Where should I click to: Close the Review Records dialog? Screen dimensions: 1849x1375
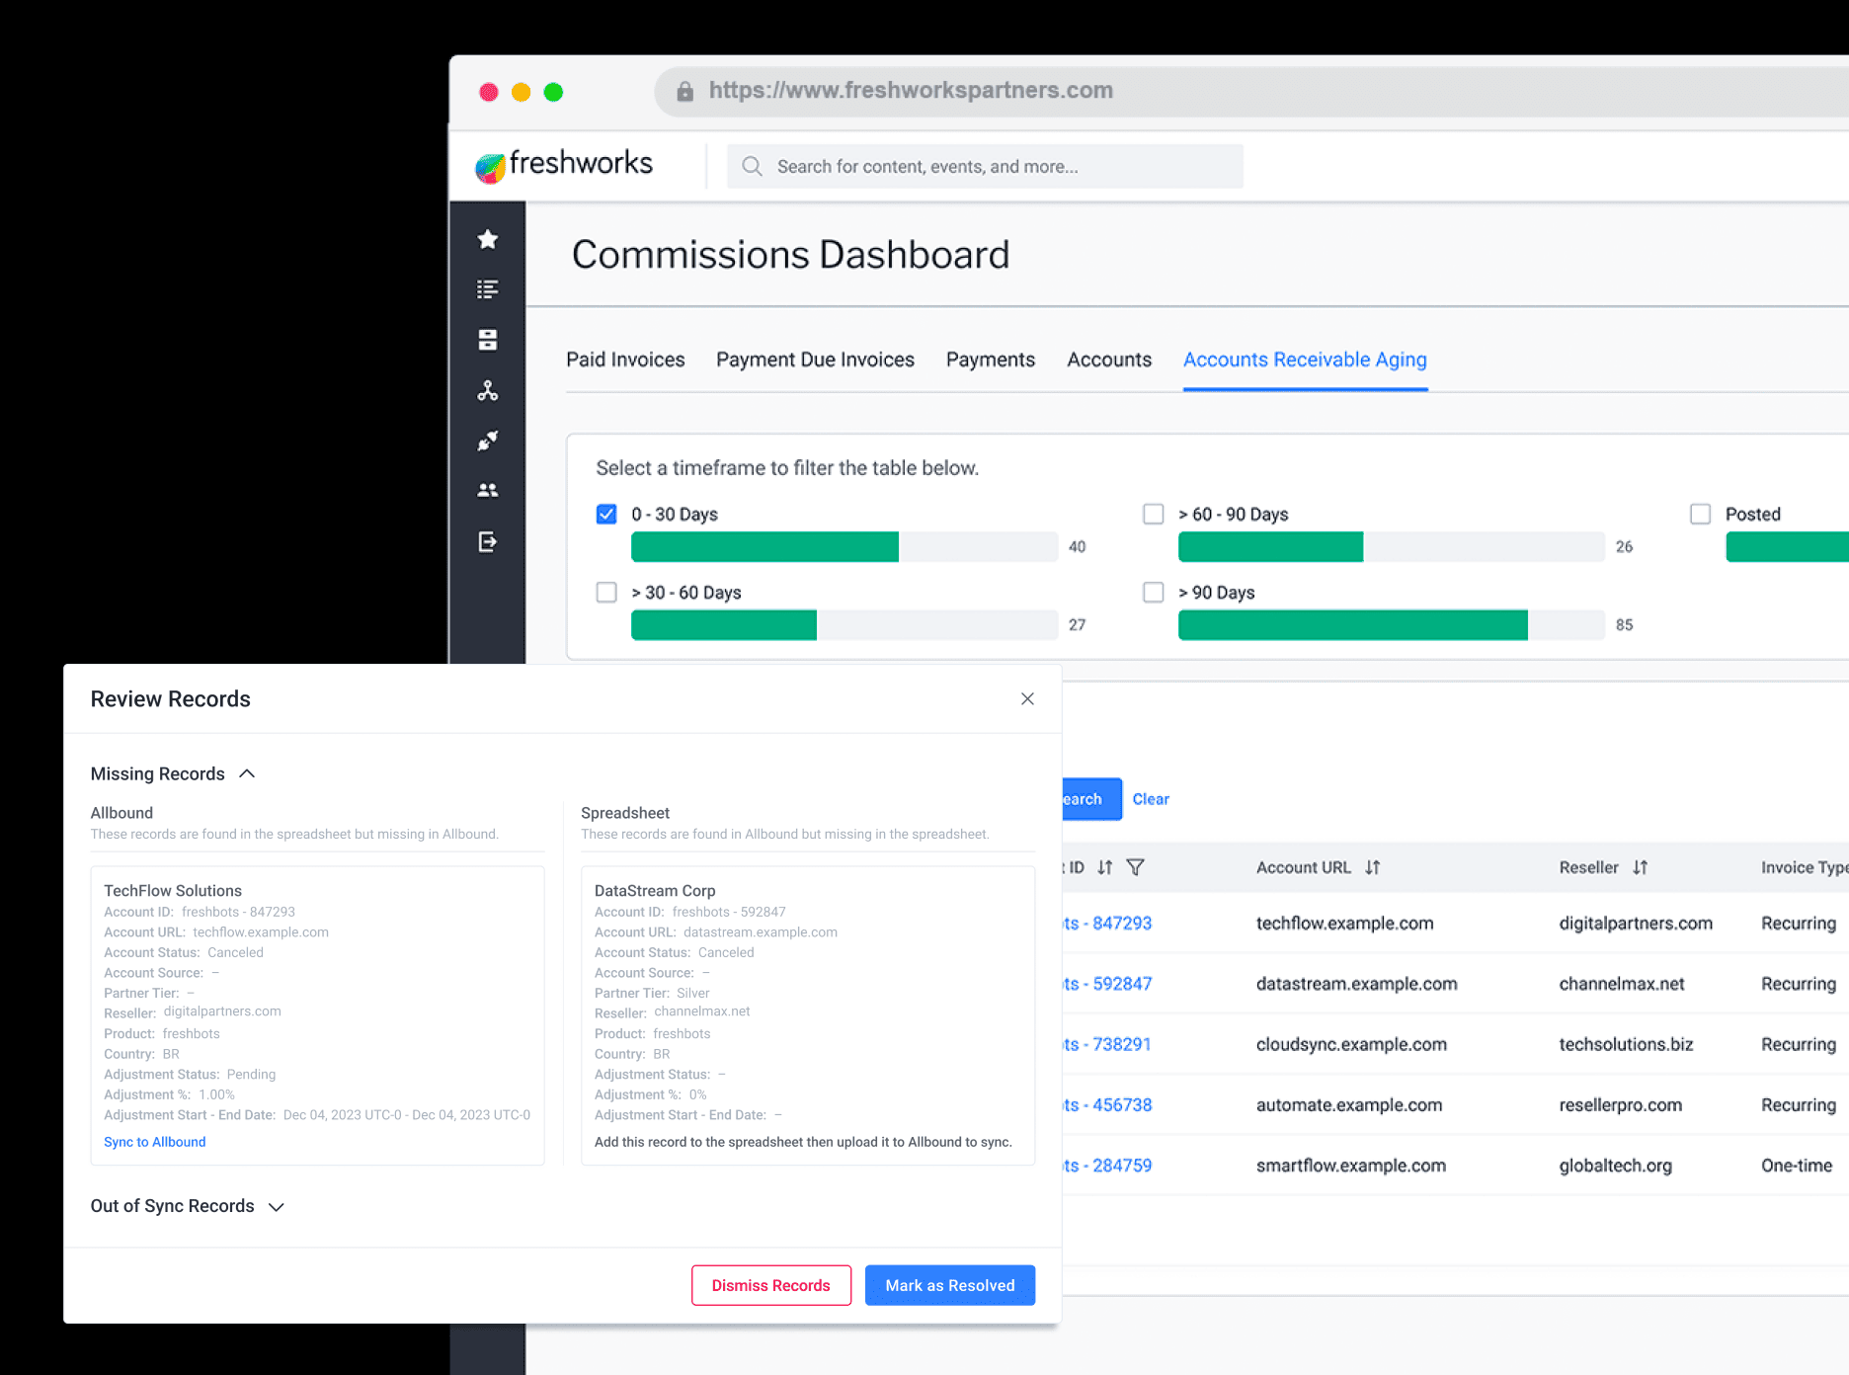pyautogui.click(x=1027, y=698)
